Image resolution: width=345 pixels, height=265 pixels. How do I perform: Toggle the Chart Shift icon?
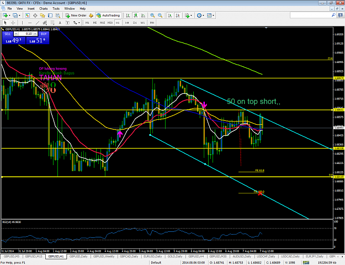pyautogui.click(x=178, y=15)
